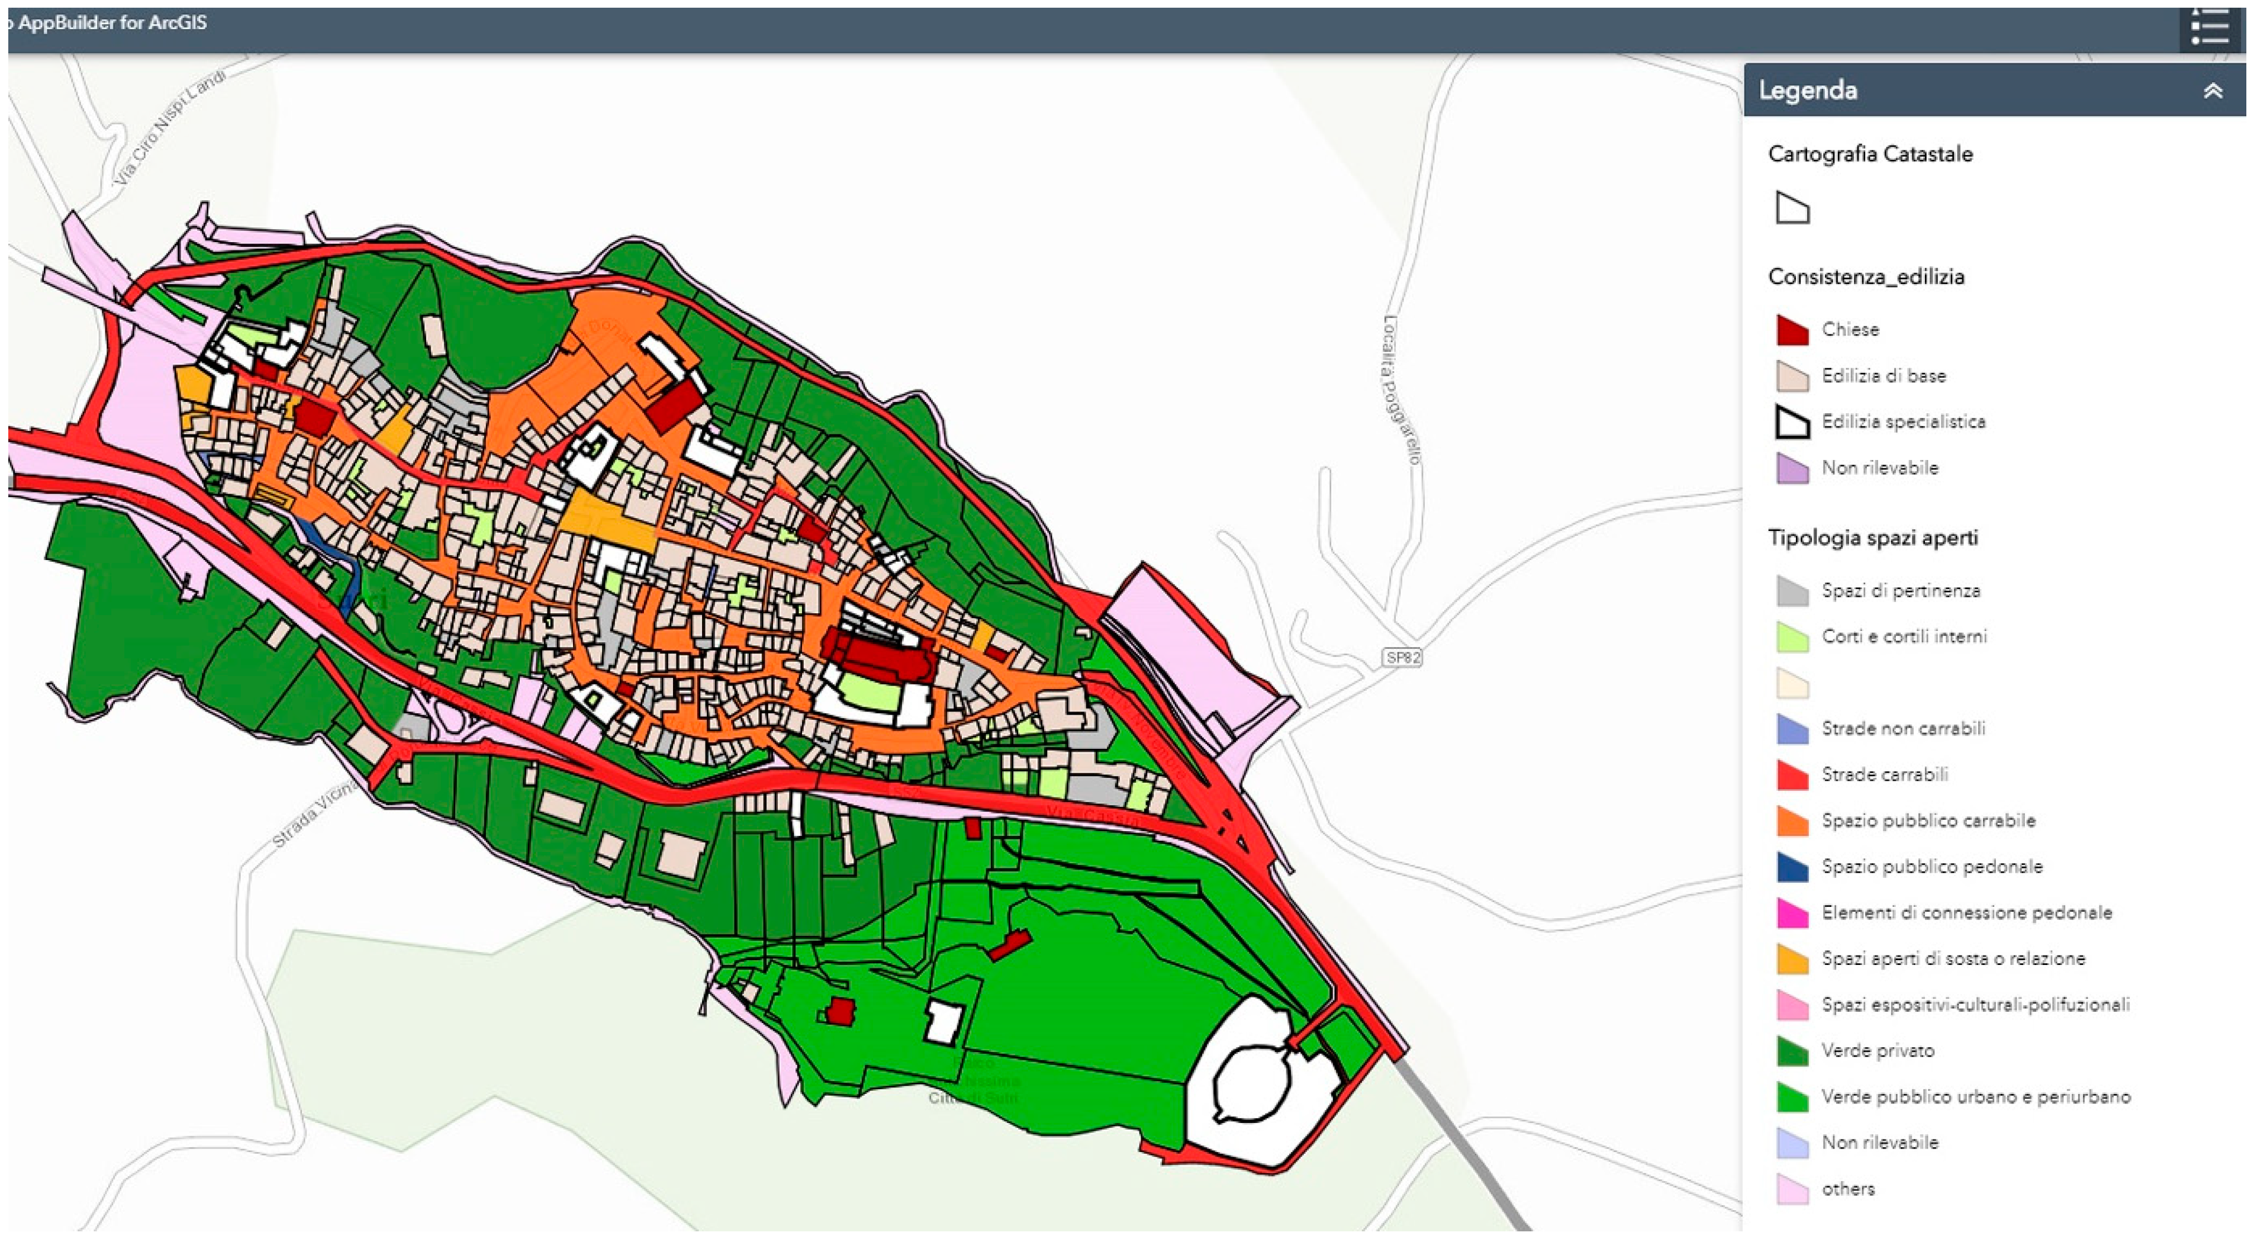Click the Verde privato dark green swatch

pos(1792,1051)
